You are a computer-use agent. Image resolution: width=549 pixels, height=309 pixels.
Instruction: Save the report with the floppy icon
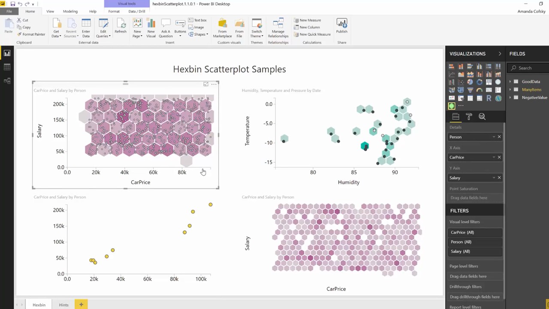pos(13,4)
